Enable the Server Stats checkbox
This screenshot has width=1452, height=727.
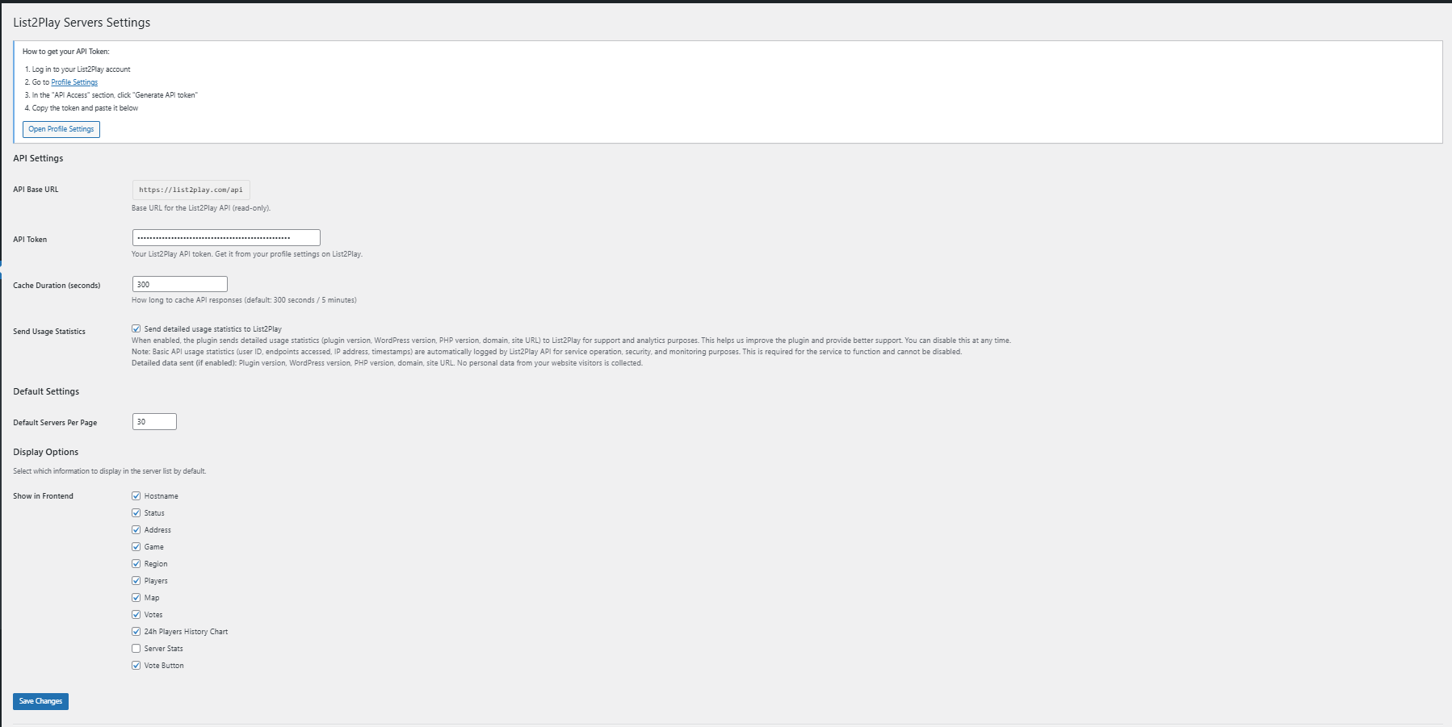tap(136, 649)
